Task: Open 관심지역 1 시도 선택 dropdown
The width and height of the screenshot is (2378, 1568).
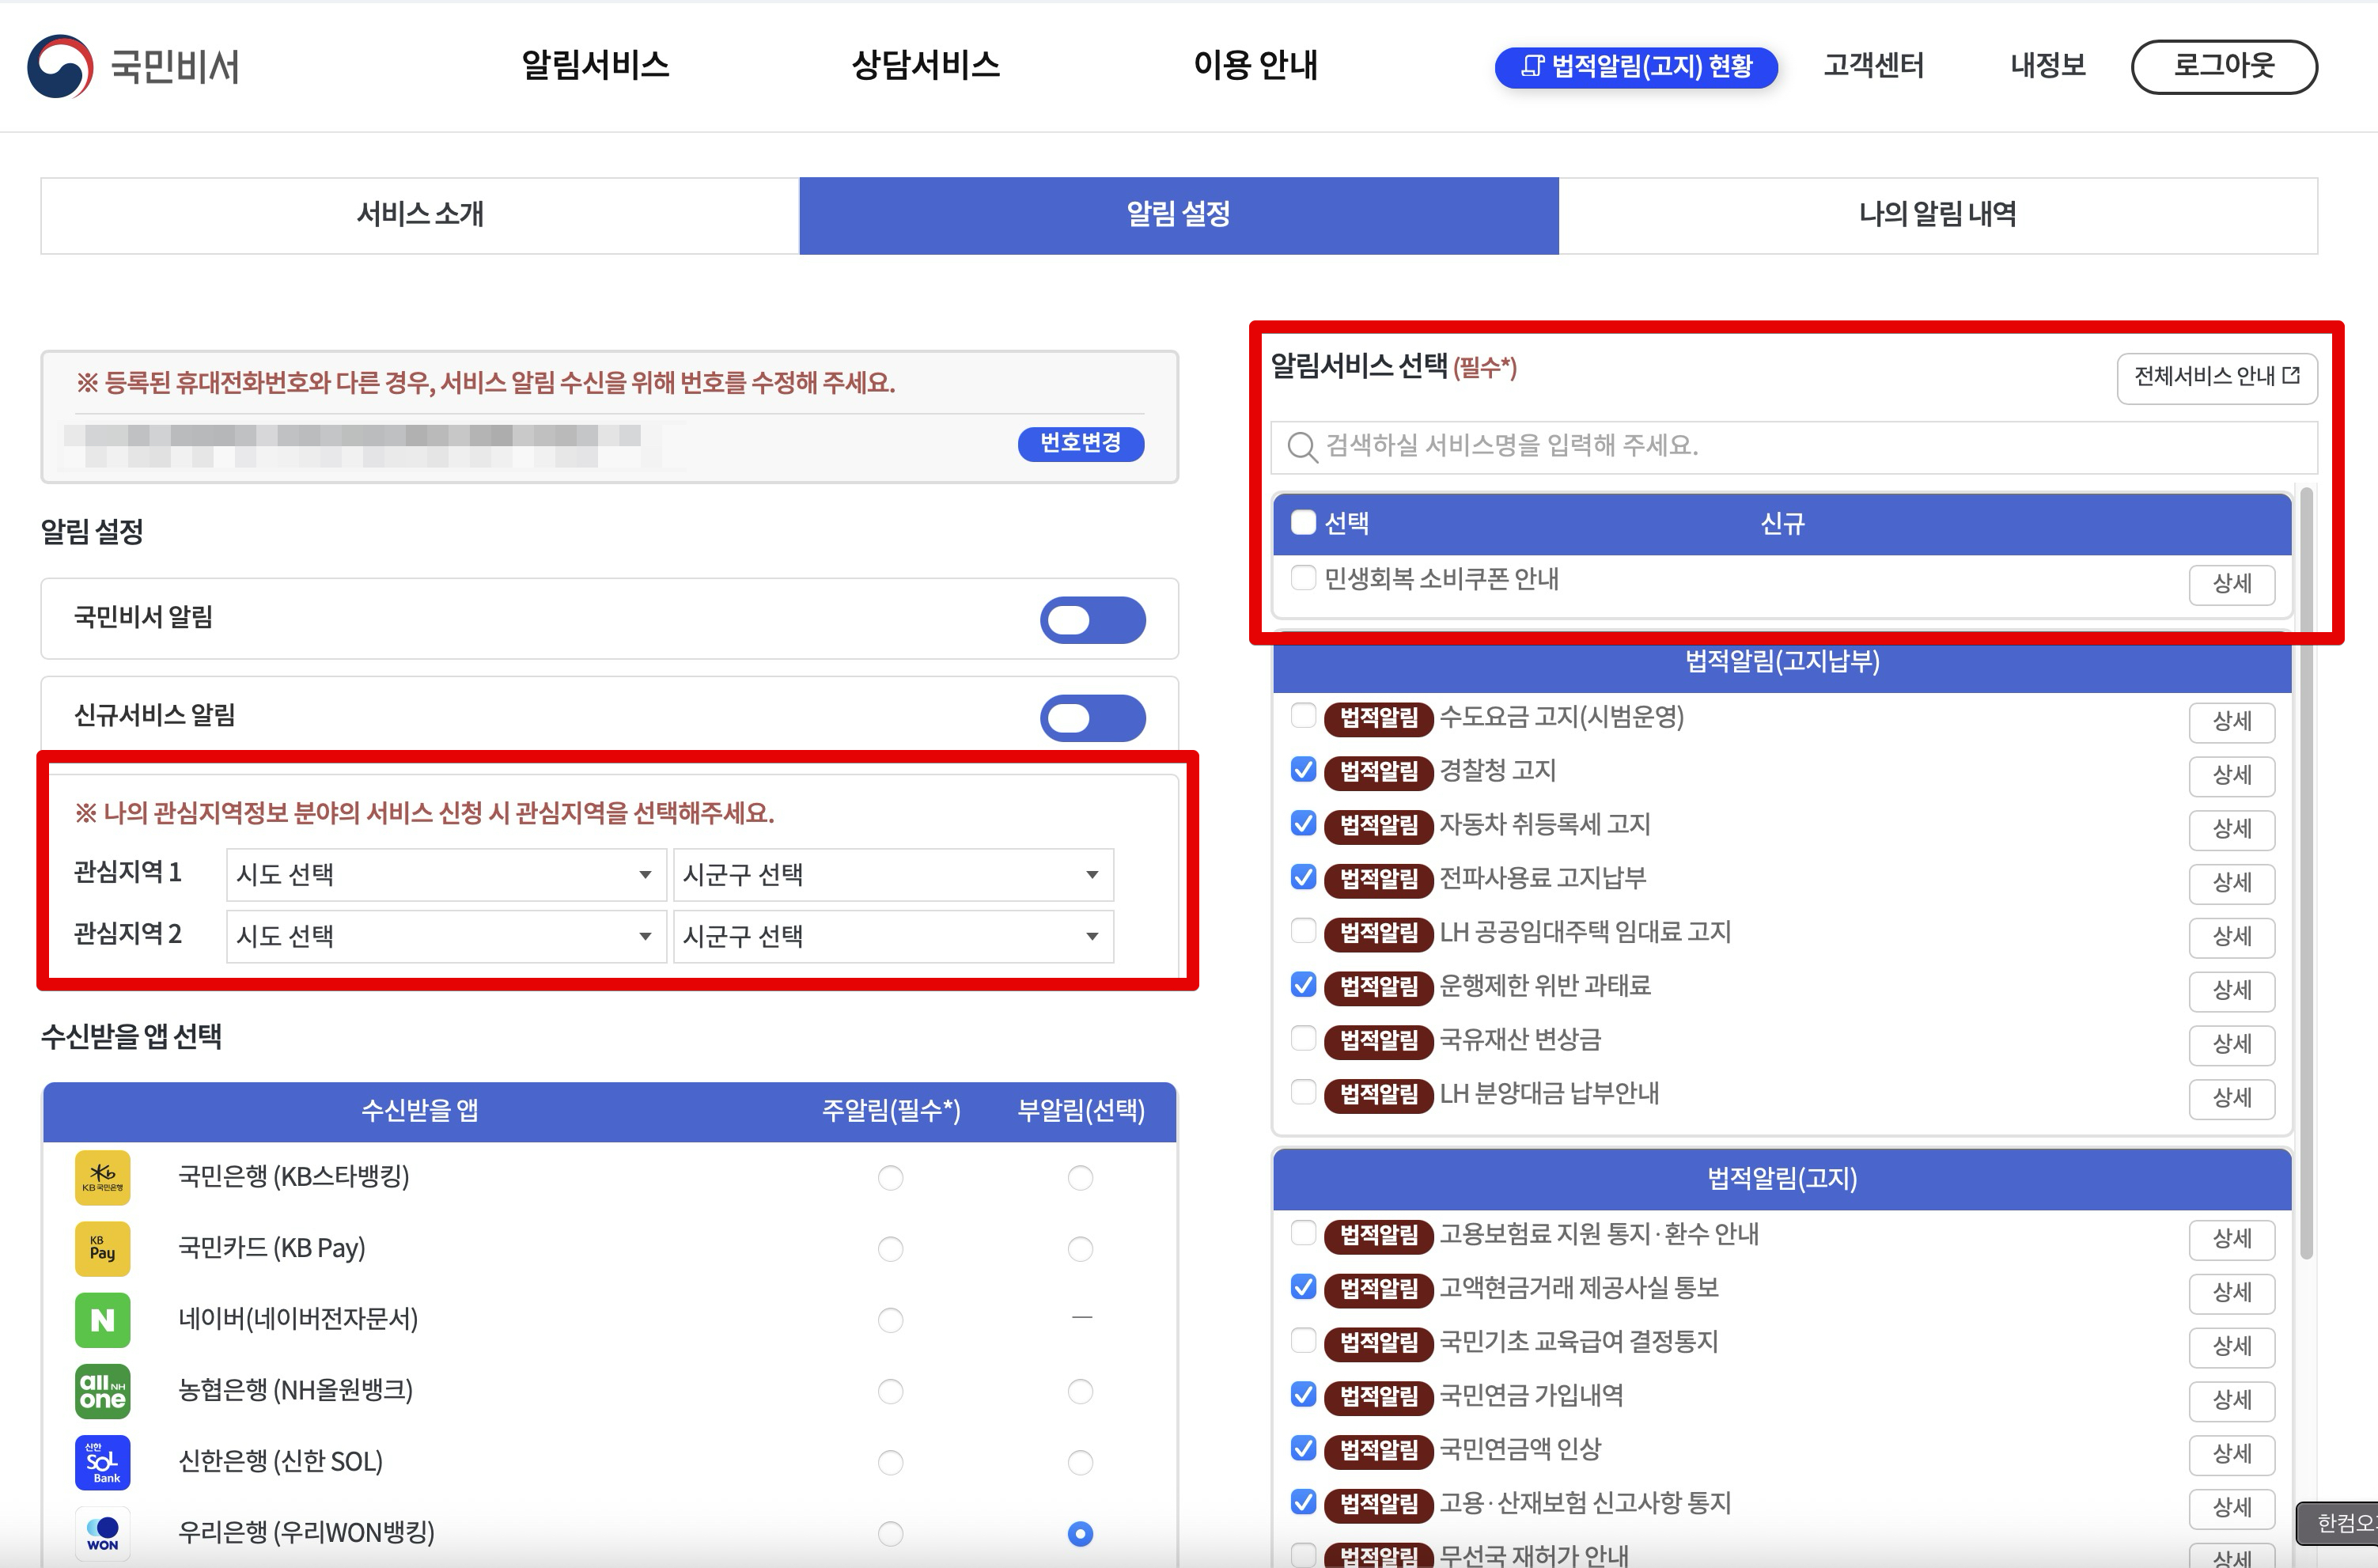Action: [x=445, y=875]
